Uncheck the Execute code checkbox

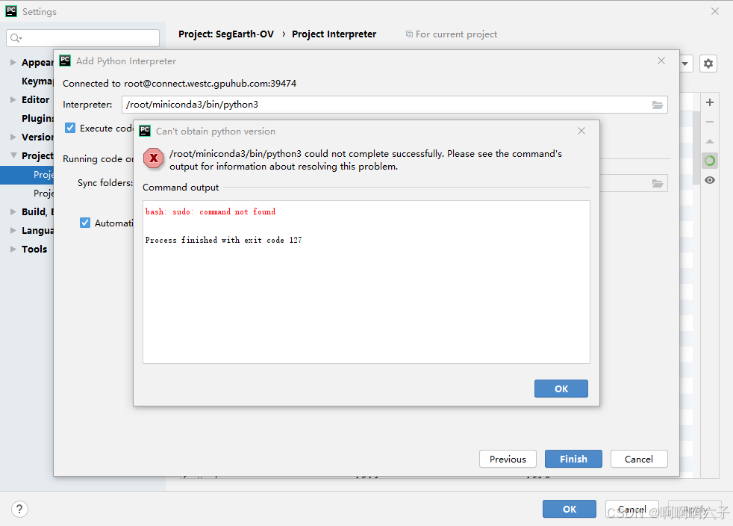pos(69,127)
